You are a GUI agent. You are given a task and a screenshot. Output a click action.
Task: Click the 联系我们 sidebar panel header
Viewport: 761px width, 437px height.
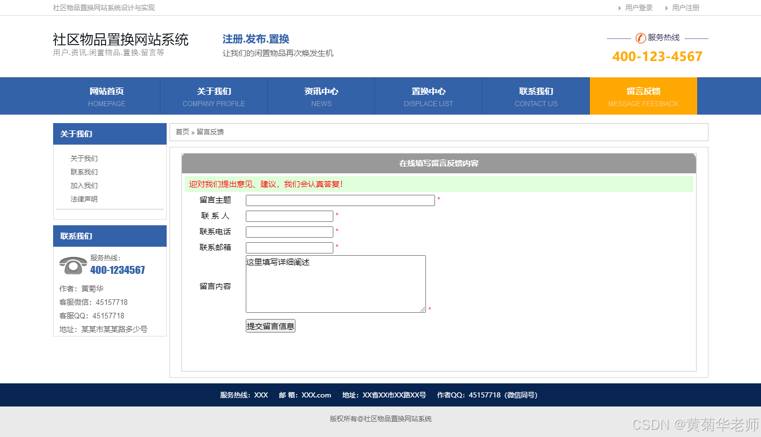point(76,236)
